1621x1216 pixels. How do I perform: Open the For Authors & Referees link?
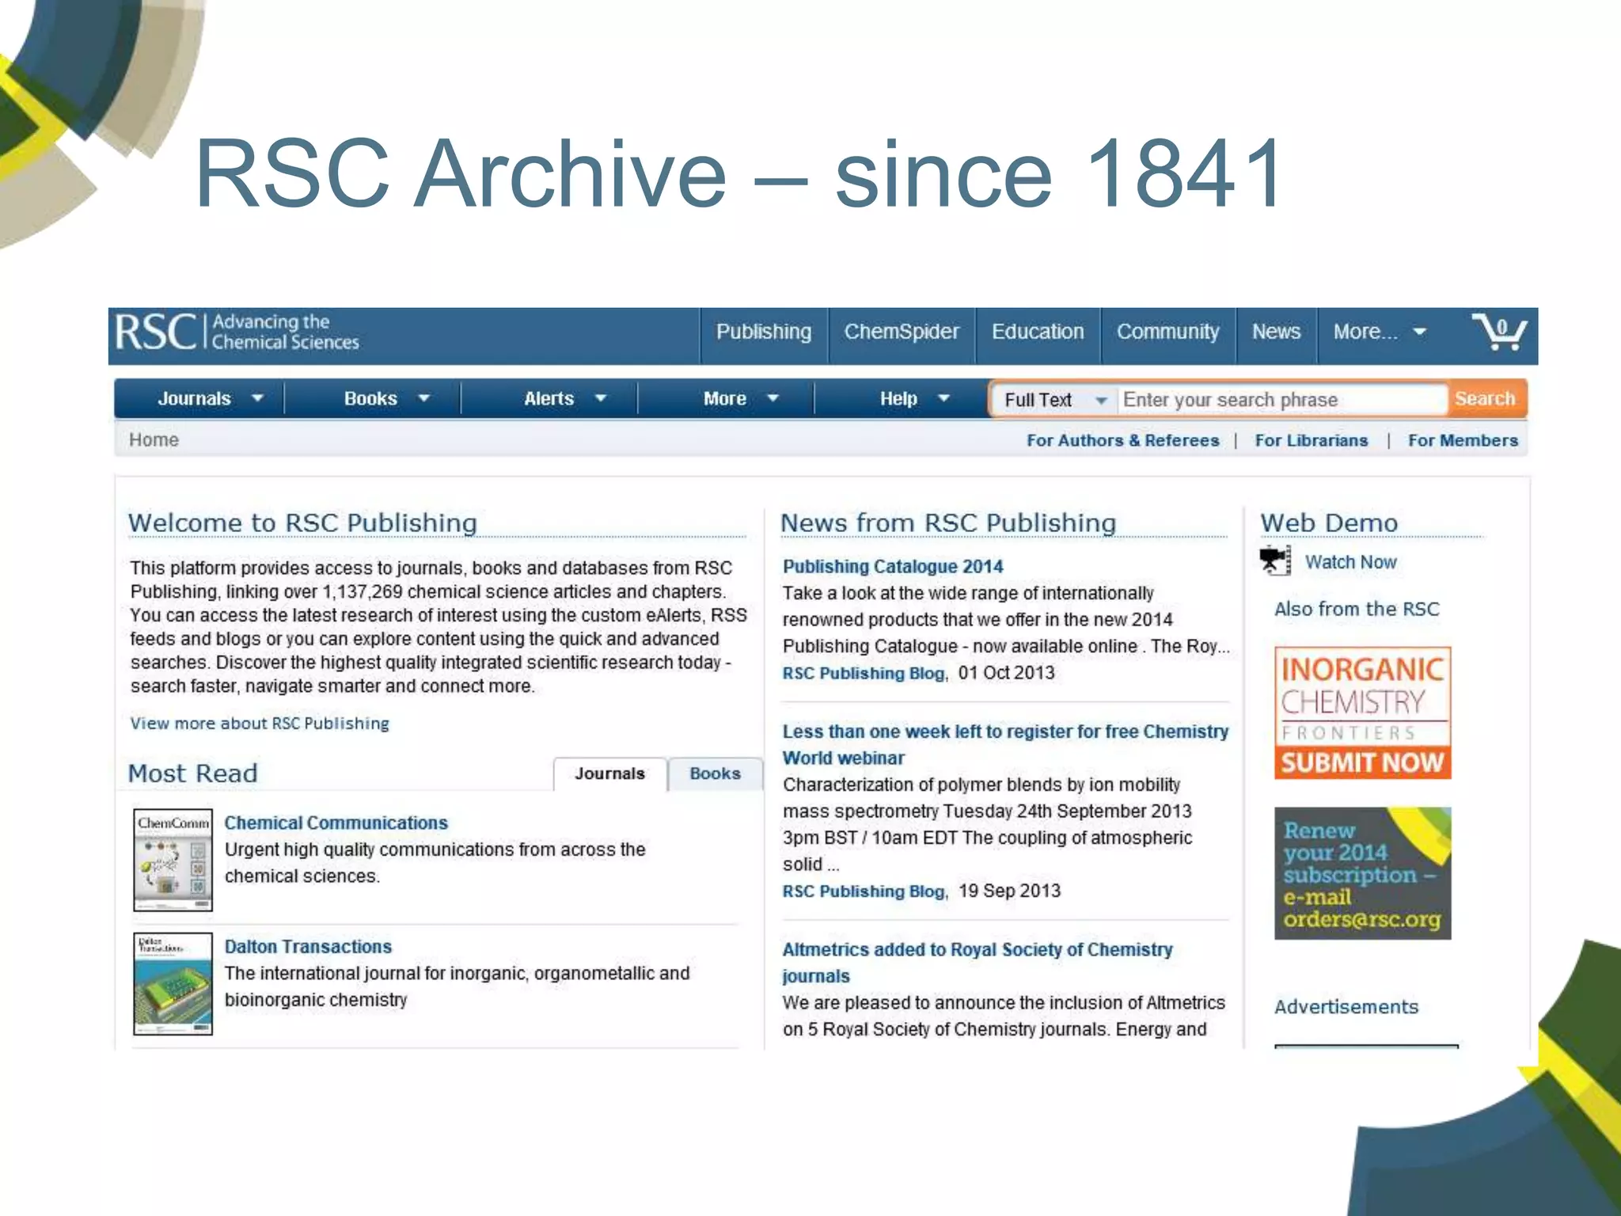click(x=1122, y=440)
